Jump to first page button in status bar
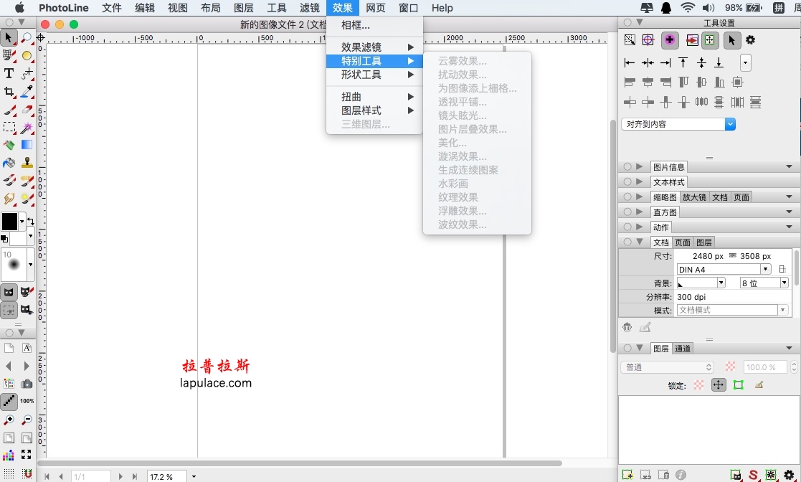 coord(47,476)
